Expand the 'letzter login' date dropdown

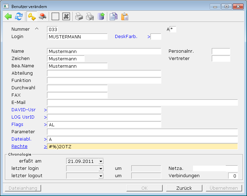tap(101, 168)
